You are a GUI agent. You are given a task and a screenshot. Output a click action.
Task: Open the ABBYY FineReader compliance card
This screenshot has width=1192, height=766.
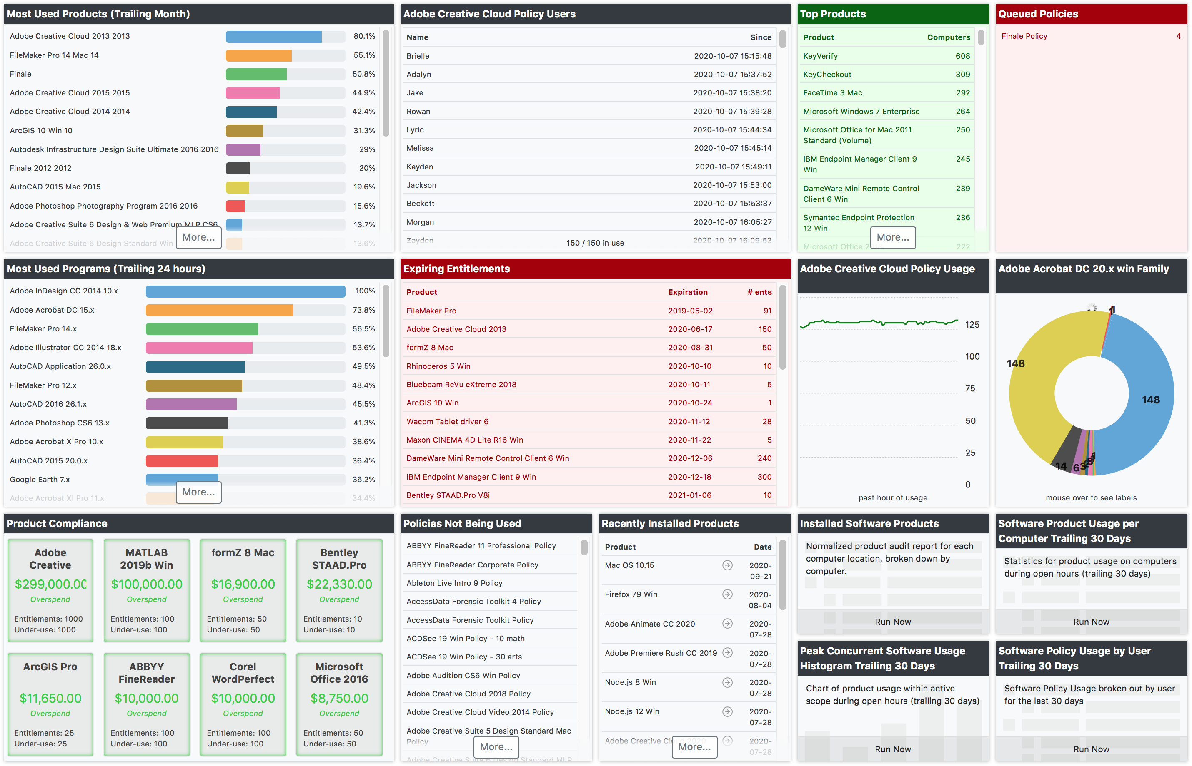146,704
